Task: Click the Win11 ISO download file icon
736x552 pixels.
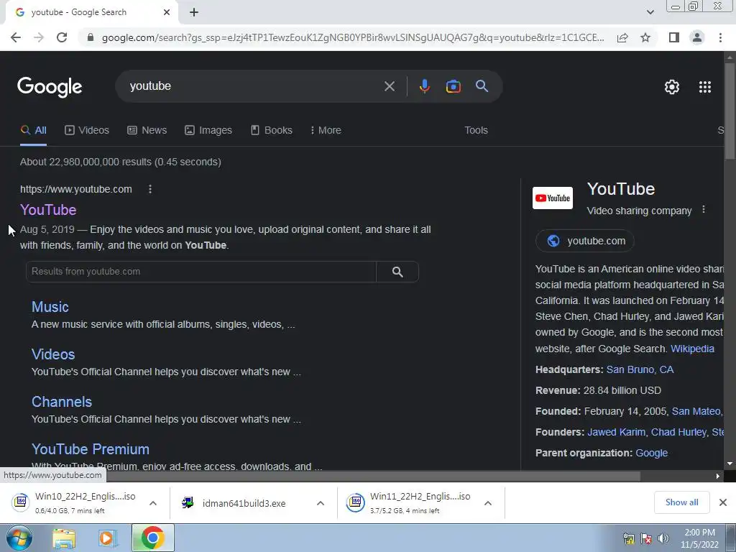Action: tap(355, 502)
